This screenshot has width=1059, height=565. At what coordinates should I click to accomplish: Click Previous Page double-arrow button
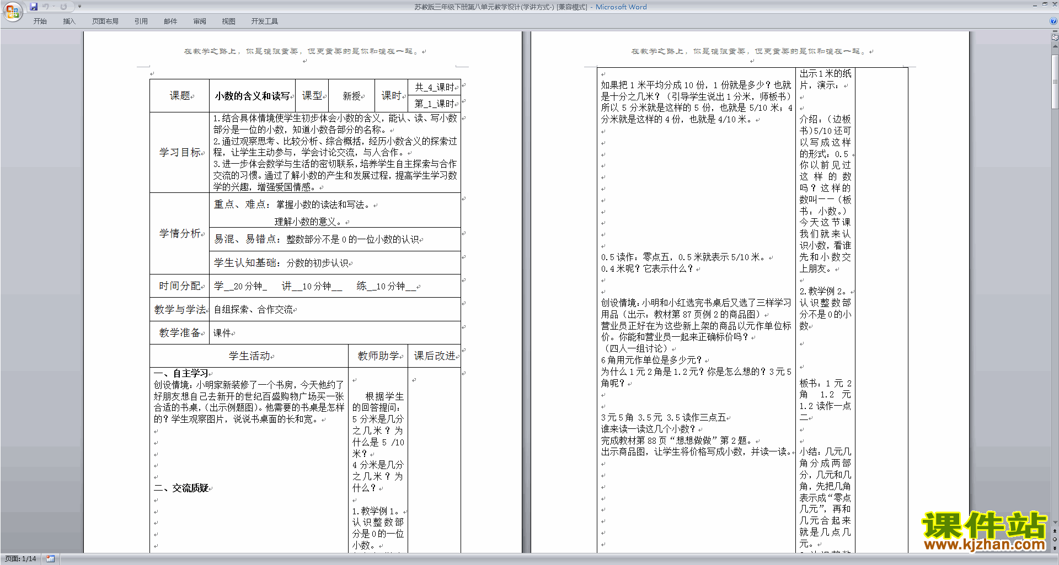tap(1055, 531)
